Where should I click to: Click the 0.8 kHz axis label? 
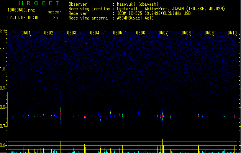3,107
